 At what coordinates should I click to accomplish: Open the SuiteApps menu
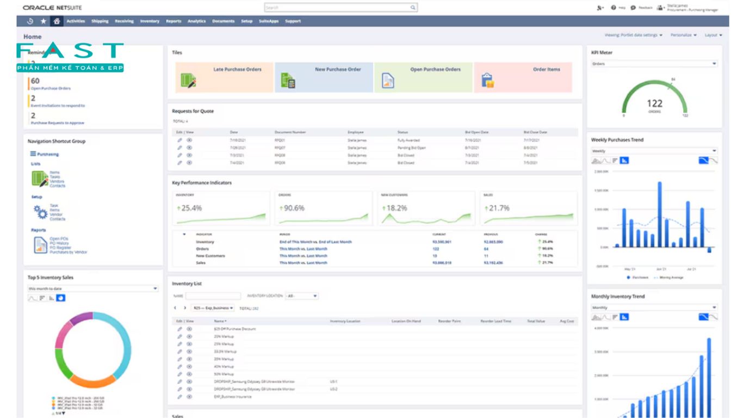269,21
